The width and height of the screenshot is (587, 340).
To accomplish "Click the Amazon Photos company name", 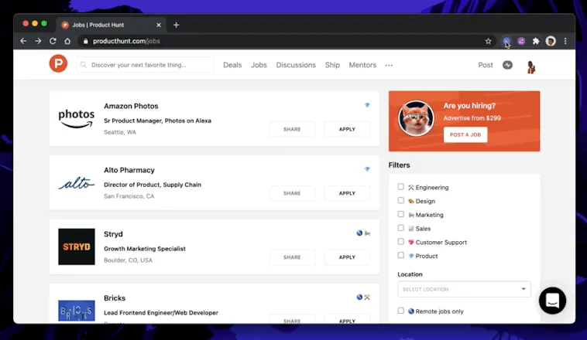I will (x=131, y=106).
